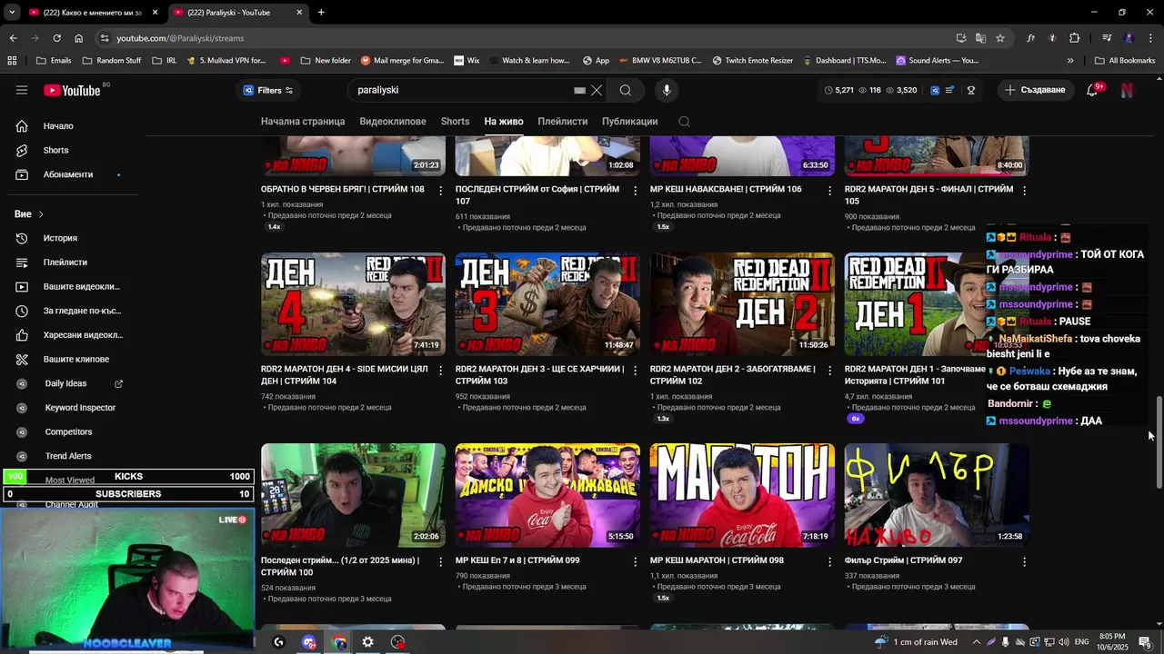Open the Създаване create menu
The width and height of the screenshot is (1164, 654).
coord(1035,90)
